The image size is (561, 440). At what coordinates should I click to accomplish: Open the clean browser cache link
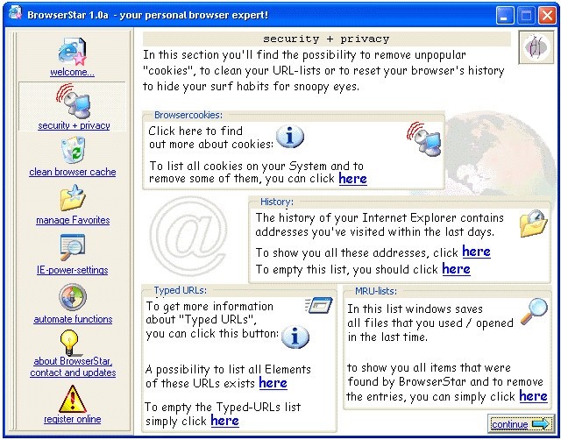pos(73,172)
